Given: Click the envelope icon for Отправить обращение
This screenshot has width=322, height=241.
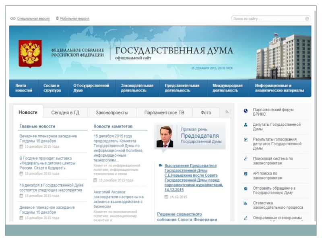Looking at the screenshot, I should click(x=246, y=188).
